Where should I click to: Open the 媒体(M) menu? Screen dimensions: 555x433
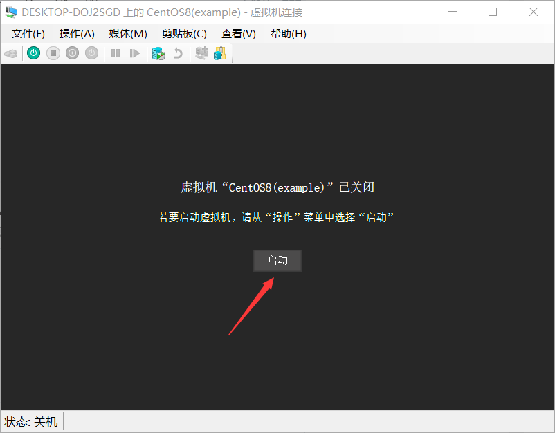pos(128,34)
